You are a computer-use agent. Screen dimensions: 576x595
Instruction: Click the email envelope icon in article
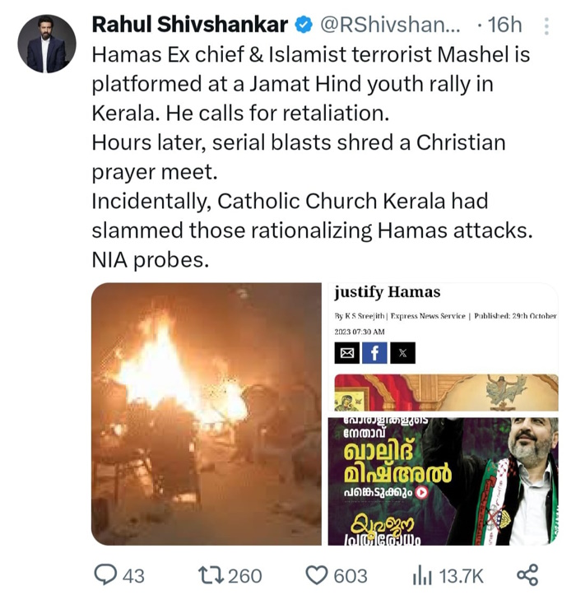(x=347, y=353)
